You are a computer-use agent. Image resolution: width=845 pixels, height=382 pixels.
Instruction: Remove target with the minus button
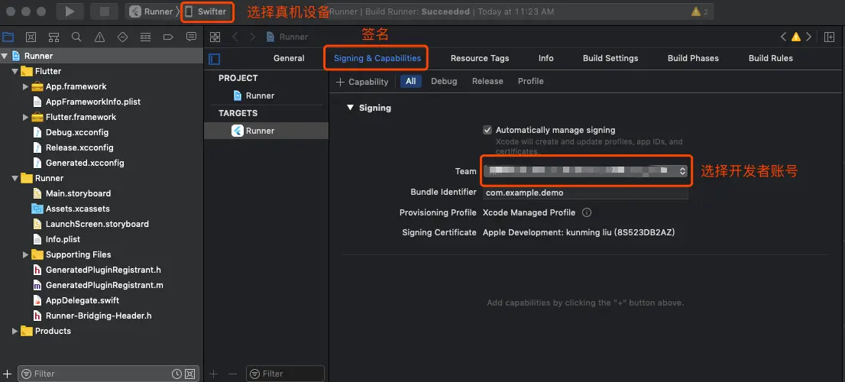point(232,374)
